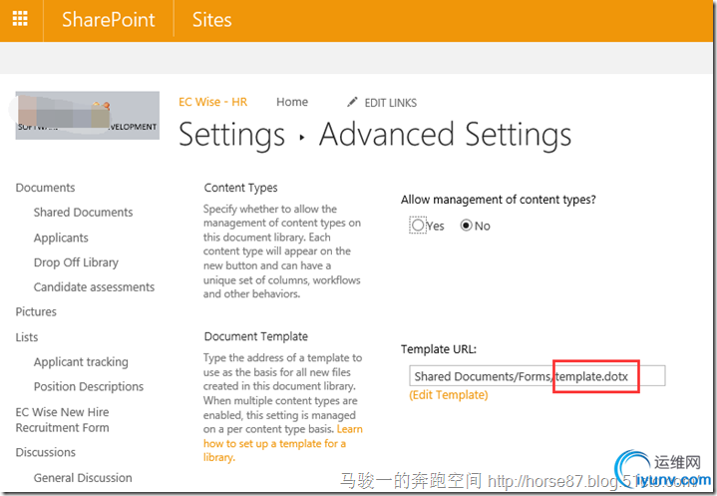The width and height of the screenshot is (717, 496).
Task: Click 'Allow management of content types?' label
Action: 499,200
